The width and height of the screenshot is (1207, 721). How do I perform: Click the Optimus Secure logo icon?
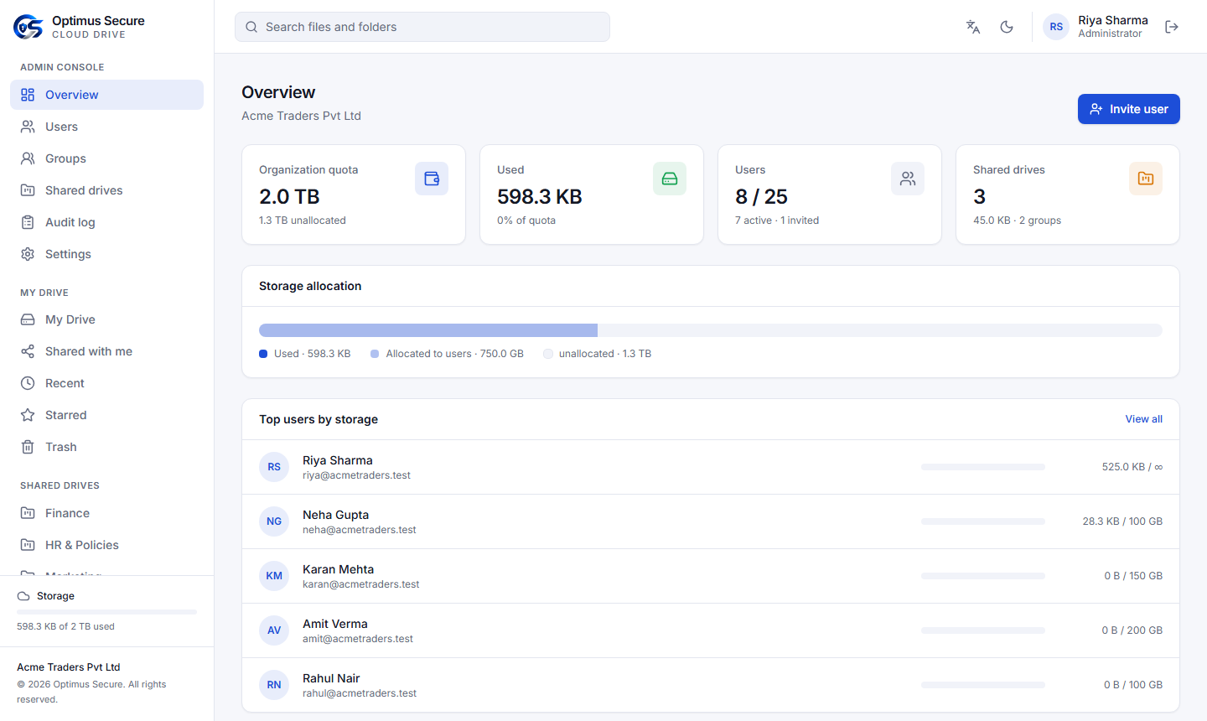click(x=28, y=27)
